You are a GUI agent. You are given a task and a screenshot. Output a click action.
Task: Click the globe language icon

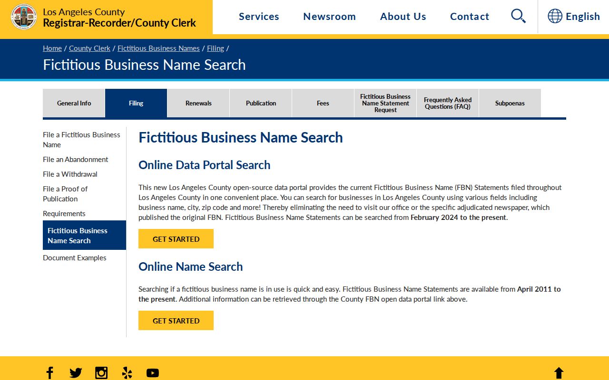pos(555,16)
